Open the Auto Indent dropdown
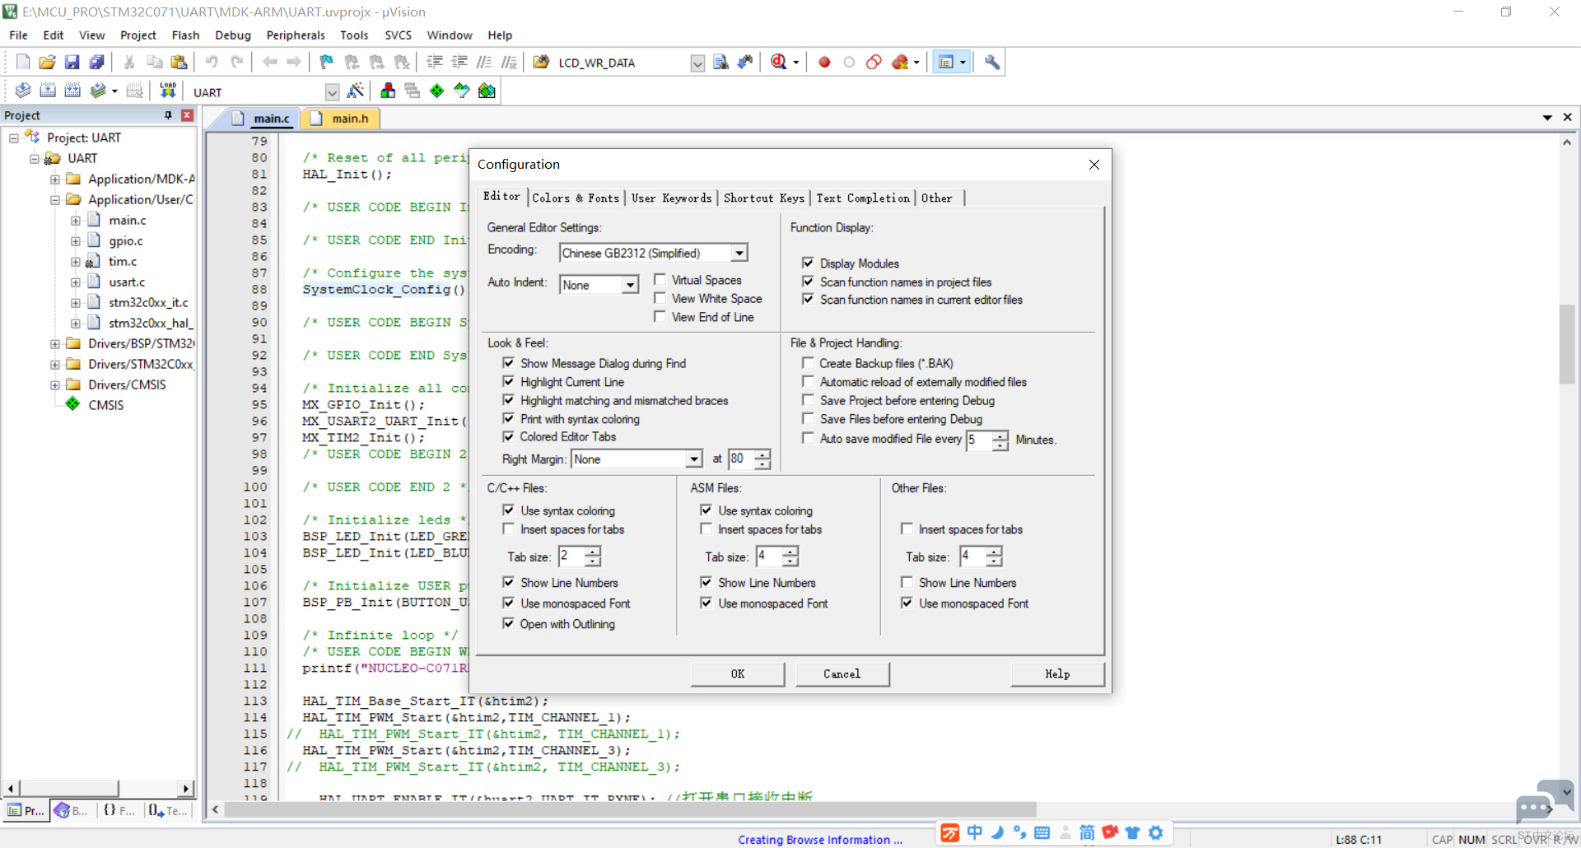This screenshot has width=1581, height=848. click(630, 285)
